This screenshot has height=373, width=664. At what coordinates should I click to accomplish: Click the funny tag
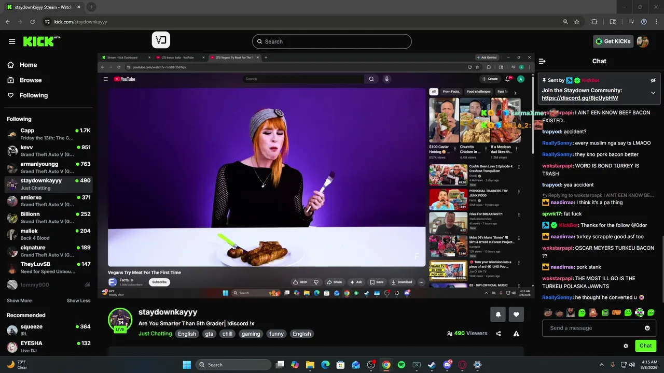pos(276,334)
